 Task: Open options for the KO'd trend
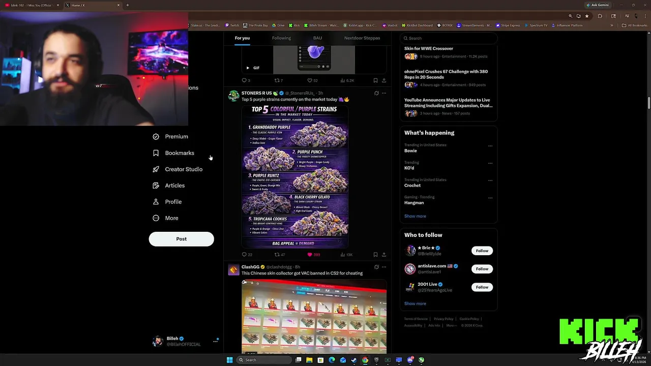click(x=490, y=163)
